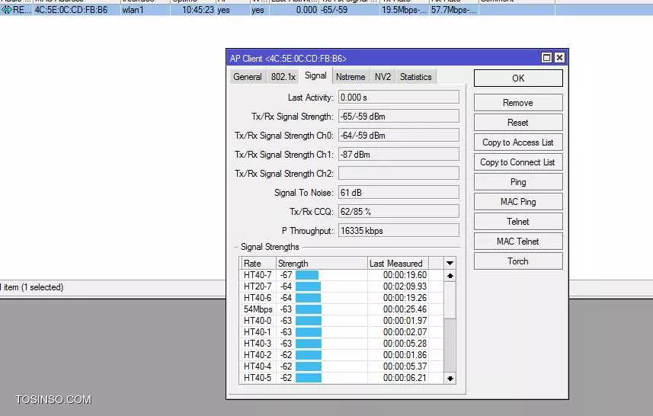Click the Remove button
The width and height of the screenshot is (653, 416).
[x=518, y=102]
